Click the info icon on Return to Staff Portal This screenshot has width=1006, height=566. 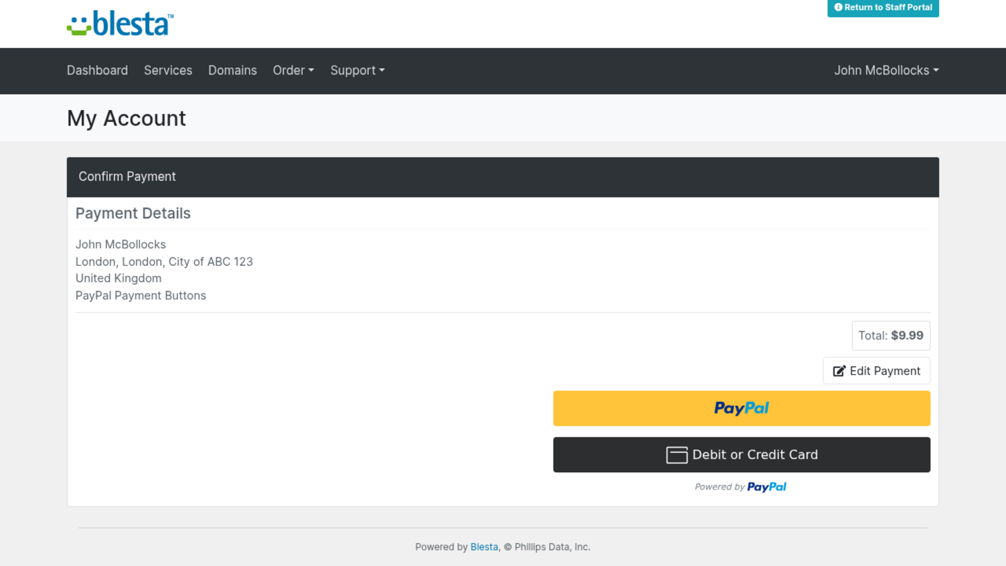[838, 7]
